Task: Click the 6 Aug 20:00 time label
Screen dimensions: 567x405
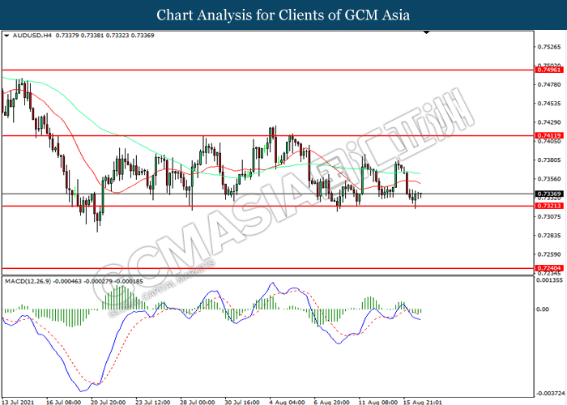Action: tap(331, 402)
